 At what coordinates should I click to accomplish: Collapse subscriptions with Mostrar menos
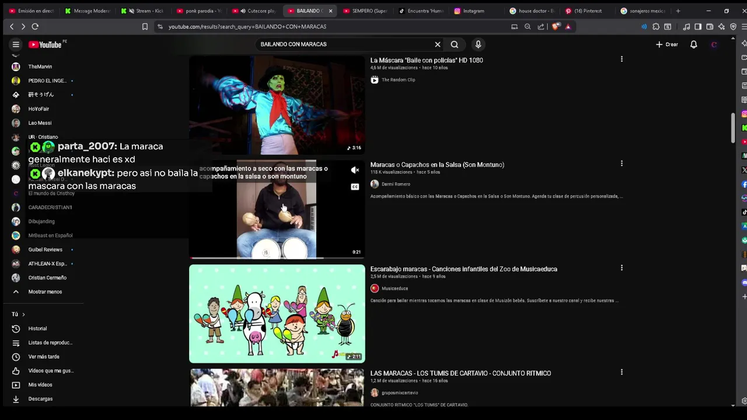coord(44,292)
